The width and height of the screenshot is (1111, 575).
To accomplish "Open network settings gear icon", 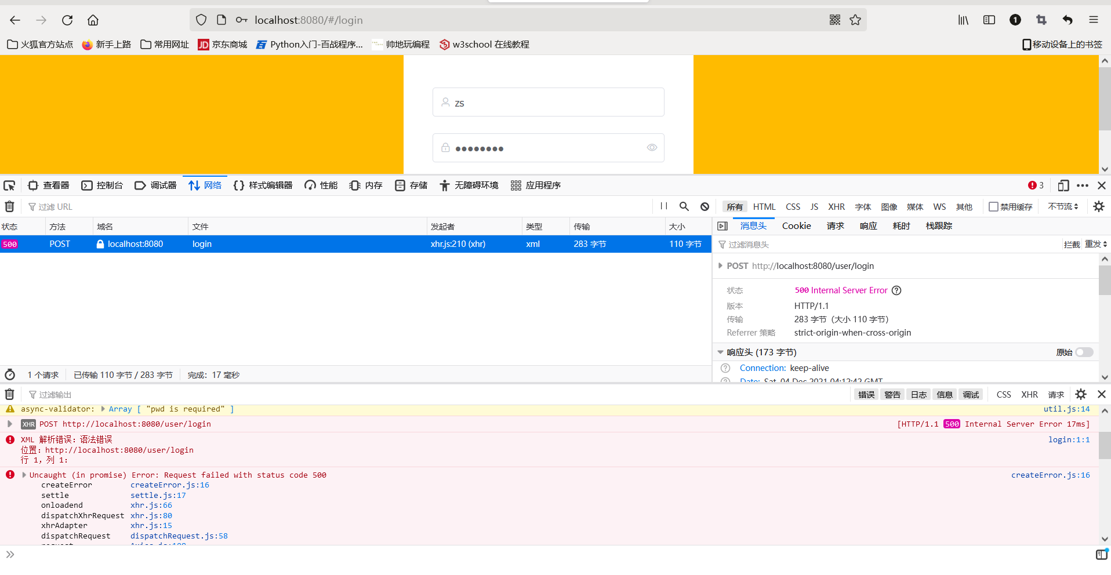I will click(1099, 206).
